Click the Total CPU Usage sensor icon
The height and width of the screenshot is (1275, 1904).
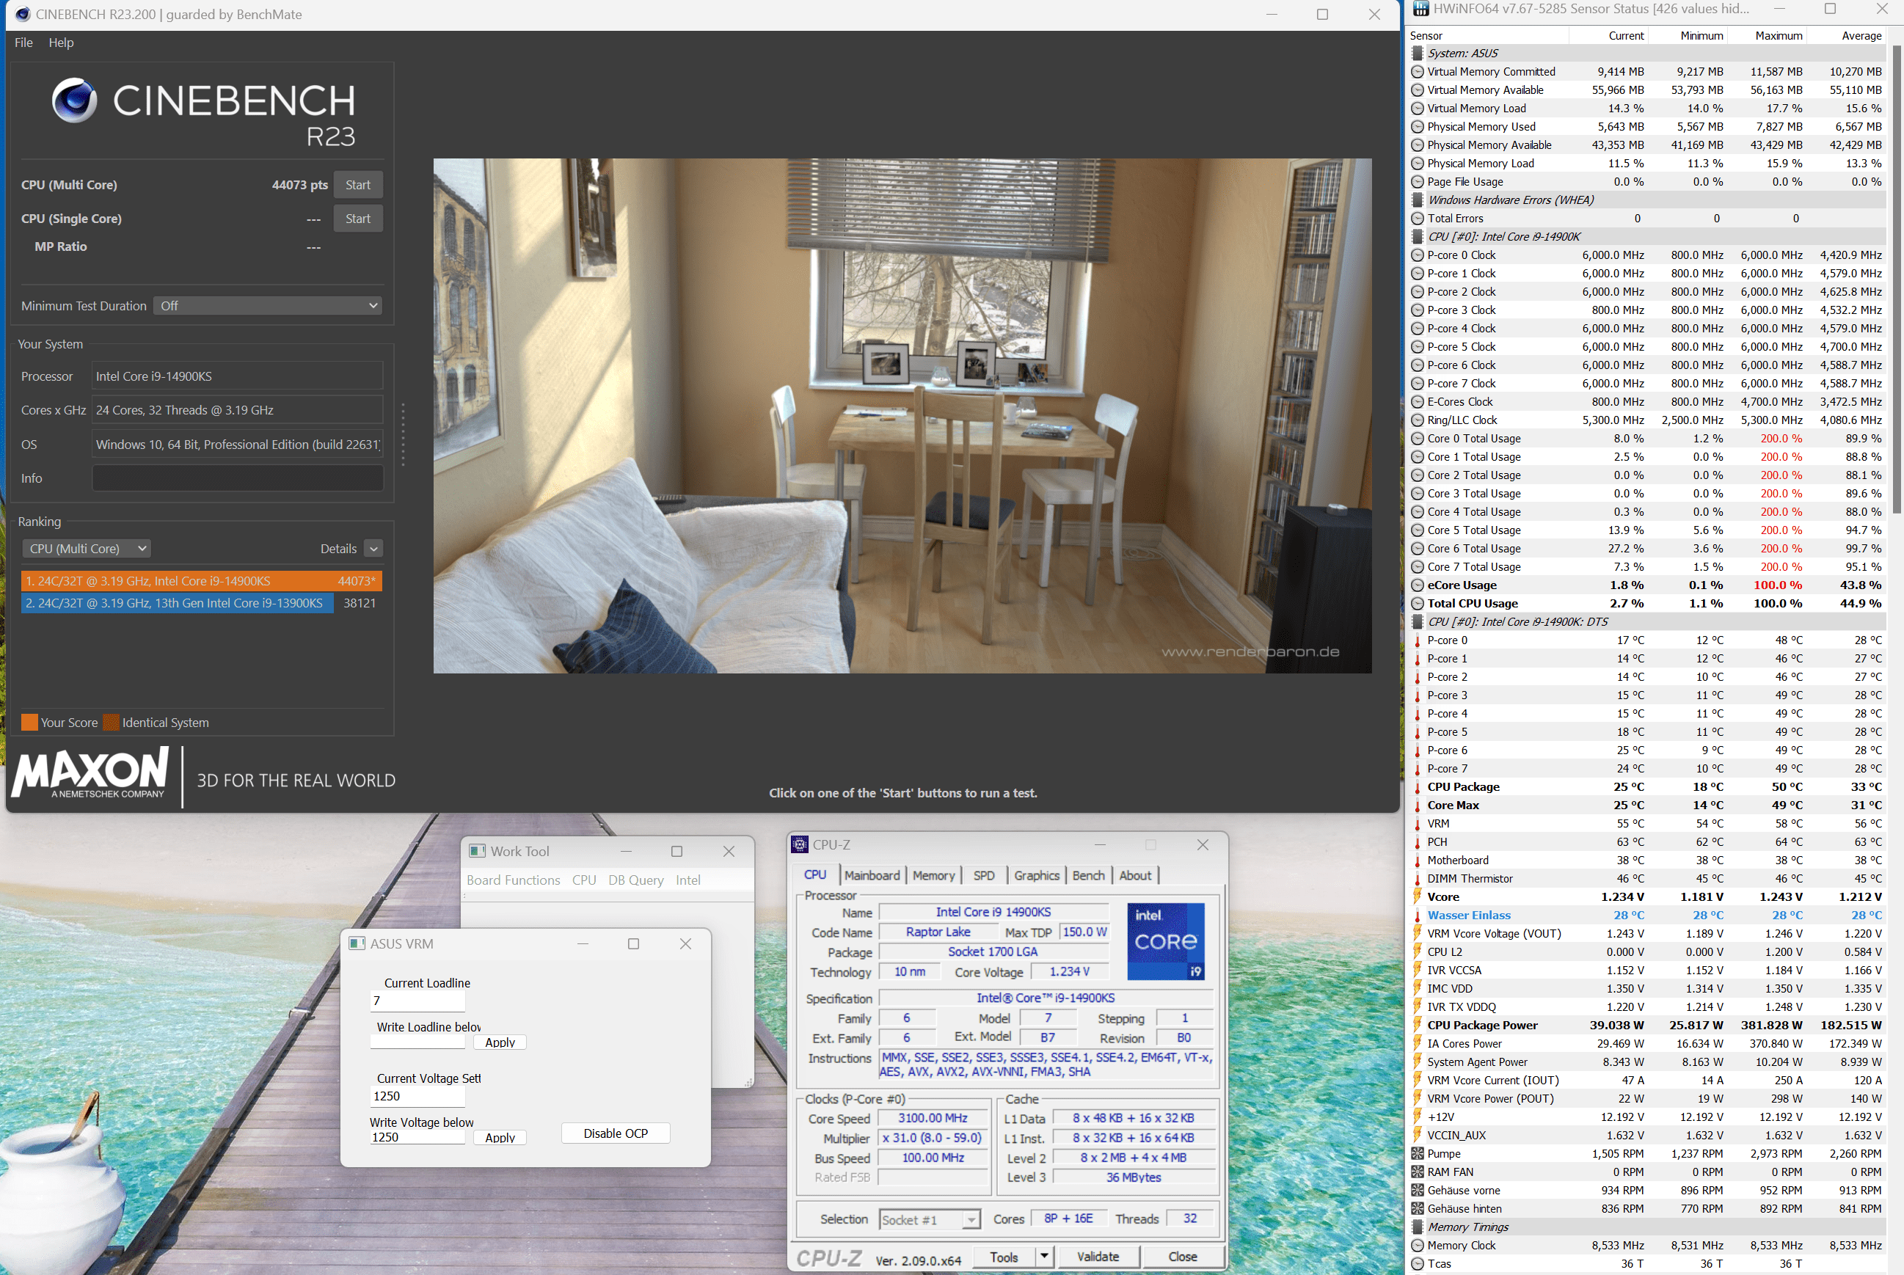coord(1417,603)
